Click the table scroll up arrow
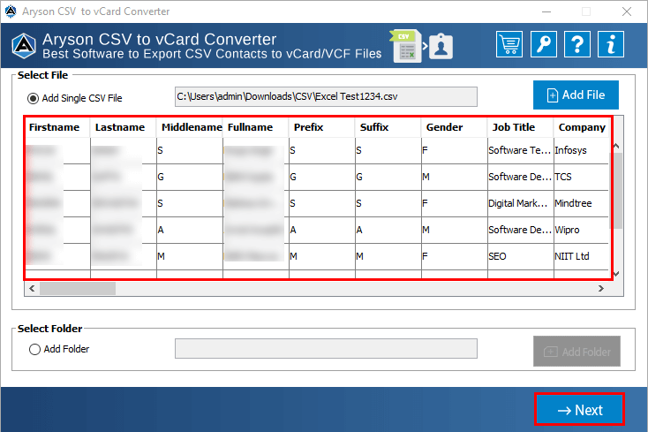 616,146
